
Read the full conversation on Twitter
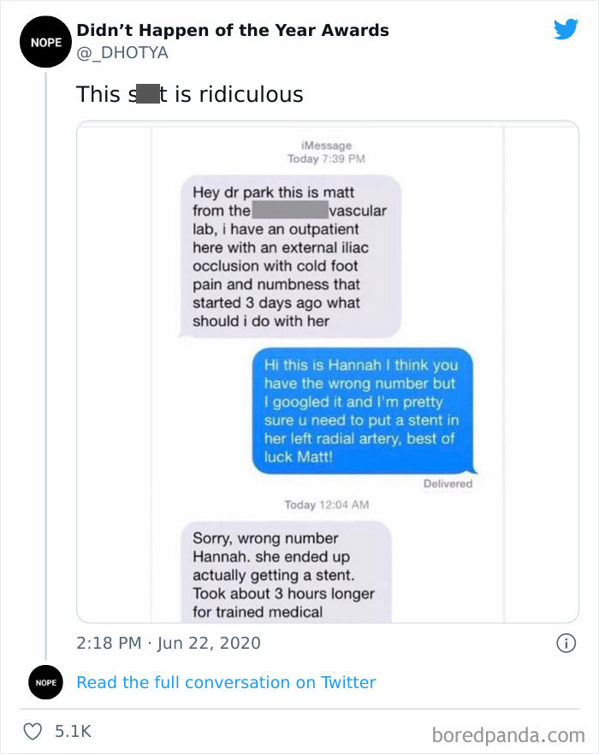(226, 682)
